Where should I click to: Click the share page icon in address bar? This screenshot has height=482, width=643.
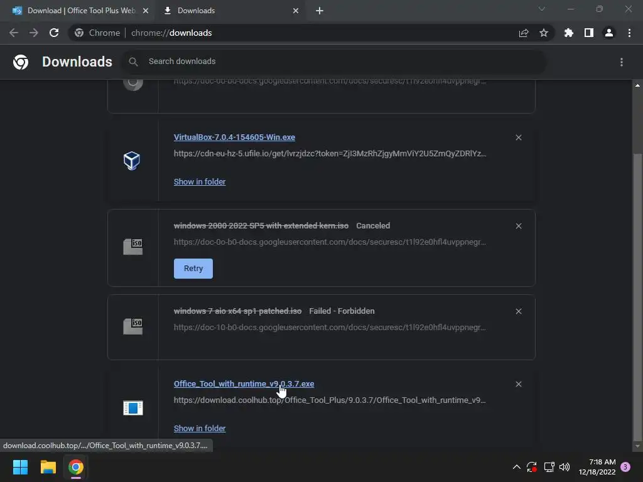(524, 33)
